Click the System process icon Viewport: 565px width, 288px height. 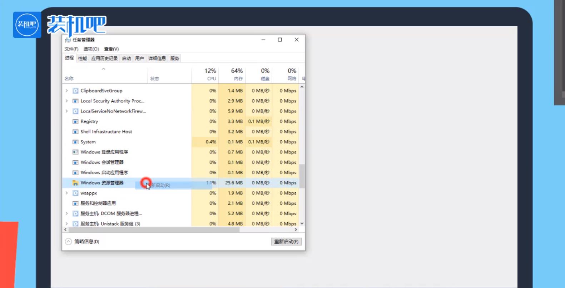(75, 142)
